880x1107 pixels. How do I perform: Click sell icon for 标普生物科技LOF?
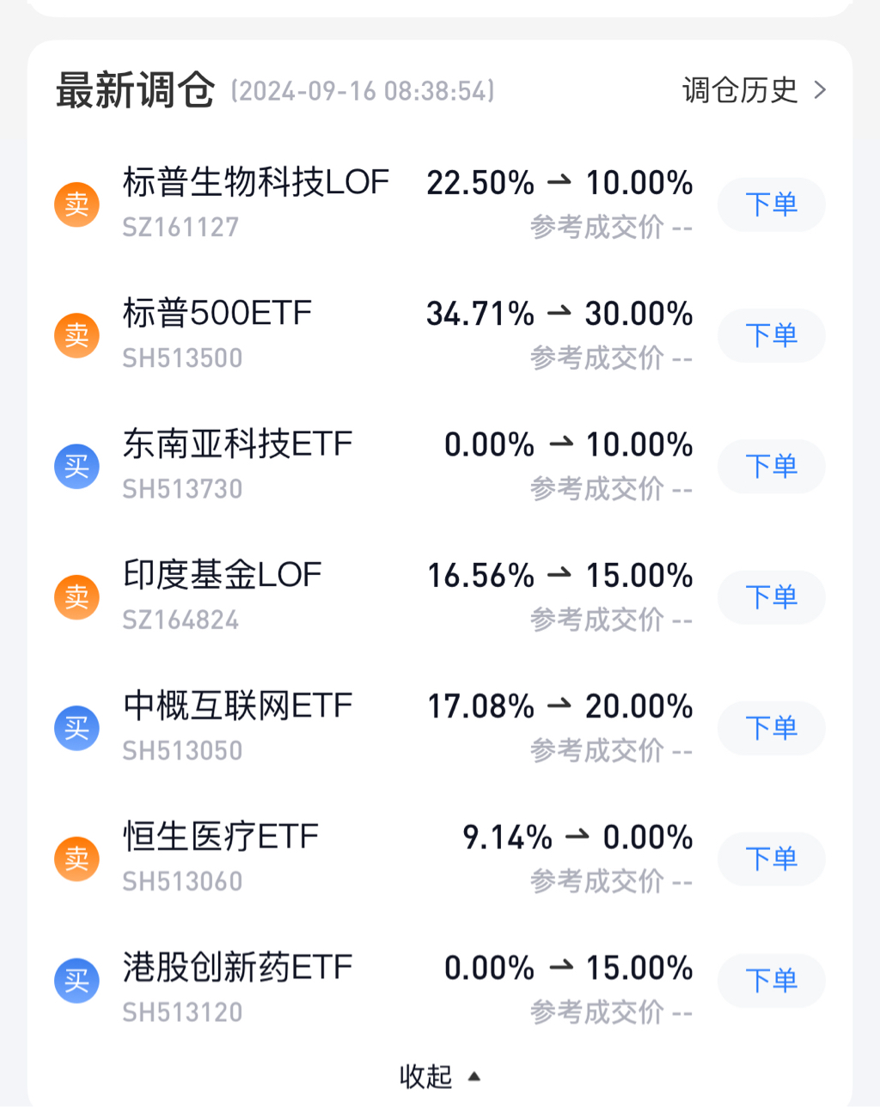76,205
